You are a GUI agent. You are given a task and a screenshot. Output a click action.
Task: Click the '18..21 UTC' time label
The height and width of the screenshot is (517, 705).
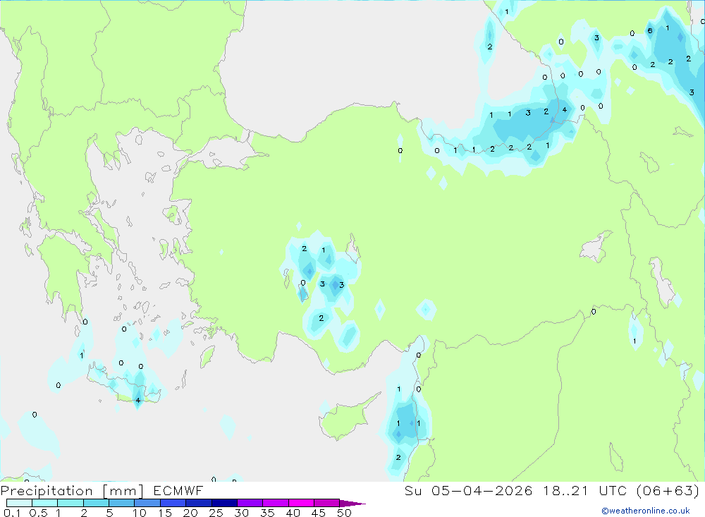click(584, 491)
